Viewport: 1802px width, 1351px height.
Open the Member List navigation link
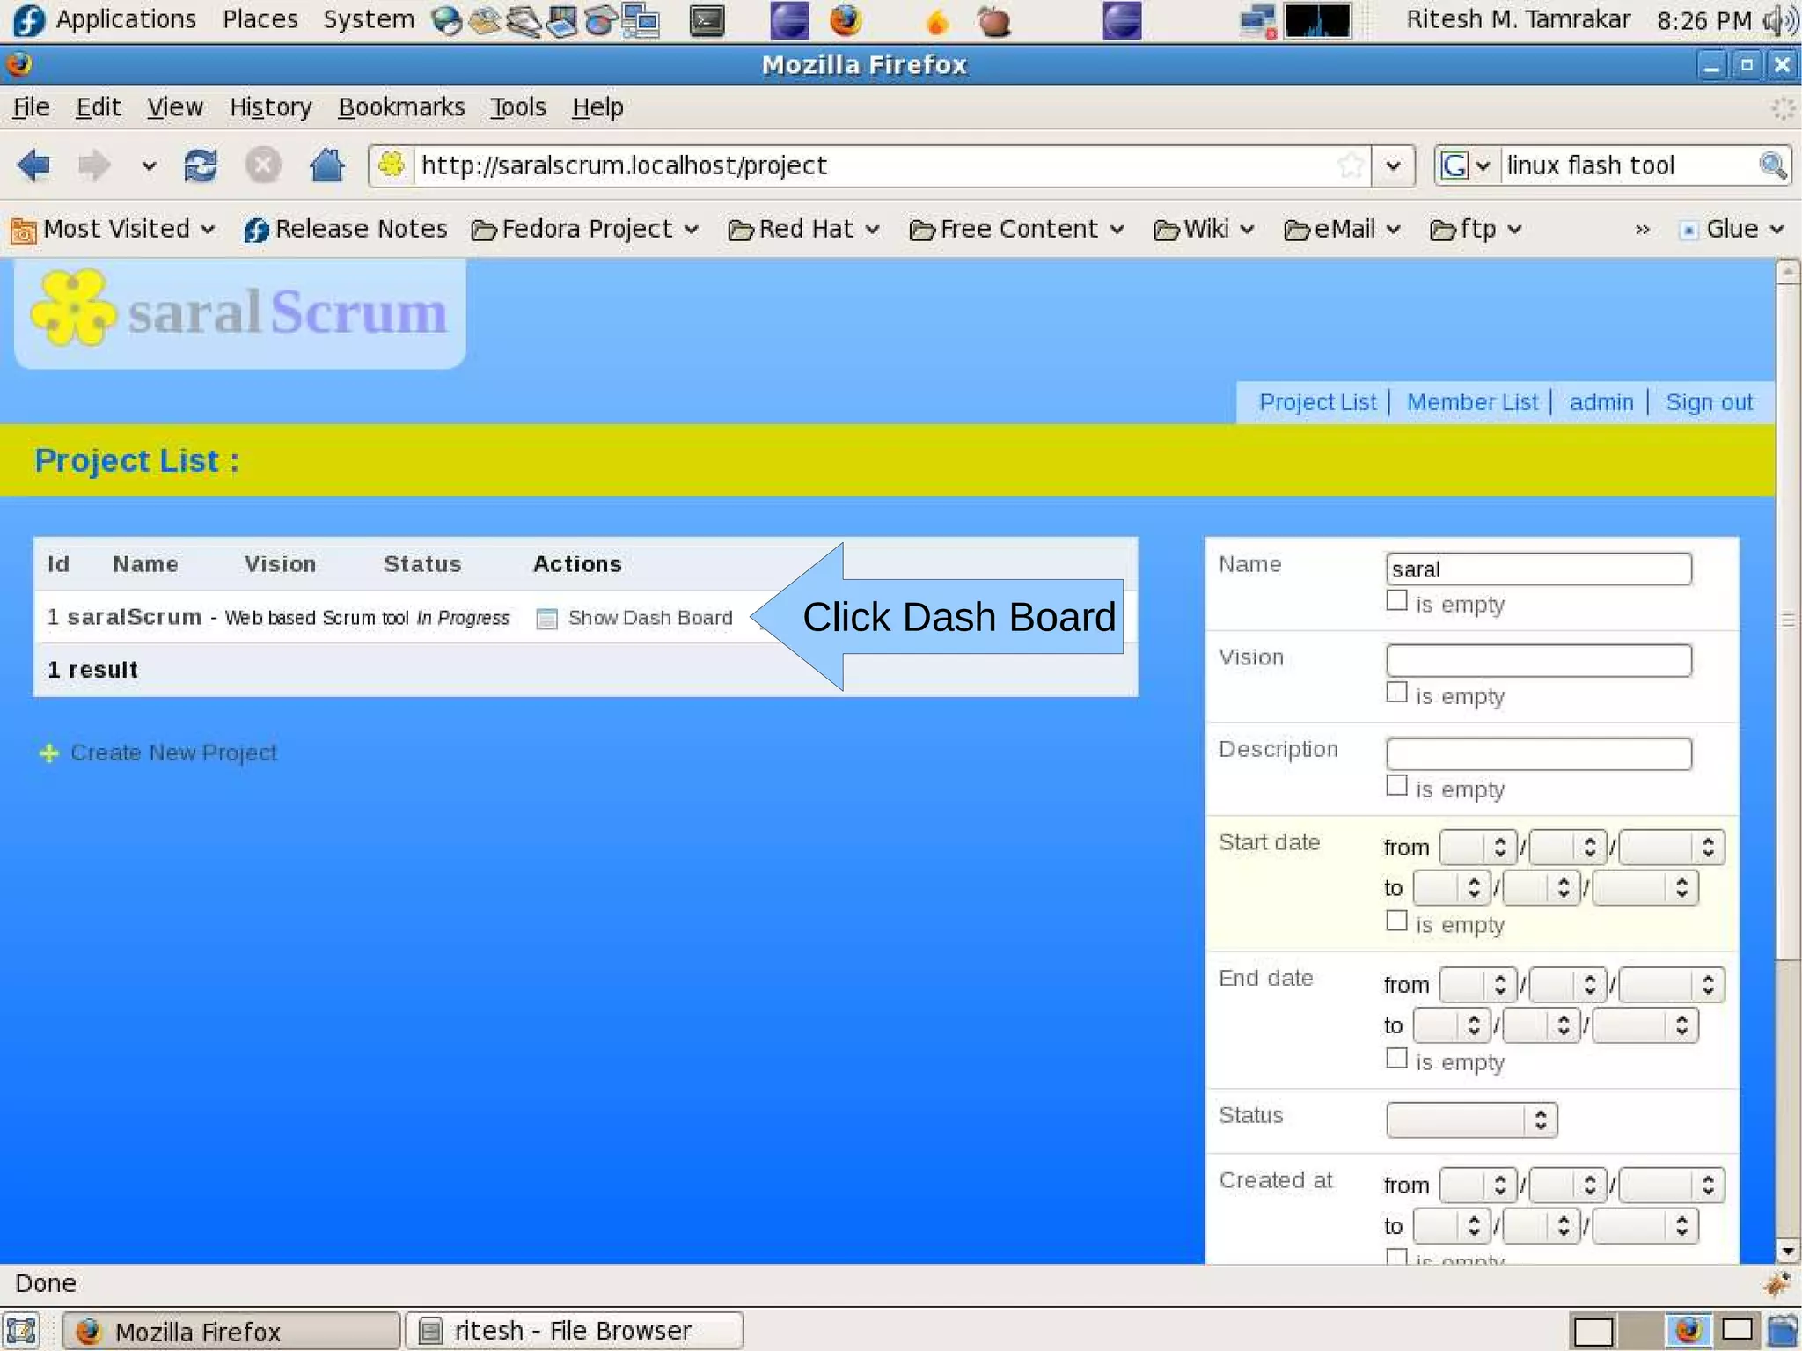pos(1472,402)
